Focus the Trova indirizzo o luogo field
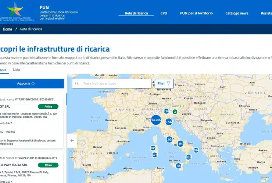Image resolution: width=272 pixels, height=183 pixels. pos(112,84)
